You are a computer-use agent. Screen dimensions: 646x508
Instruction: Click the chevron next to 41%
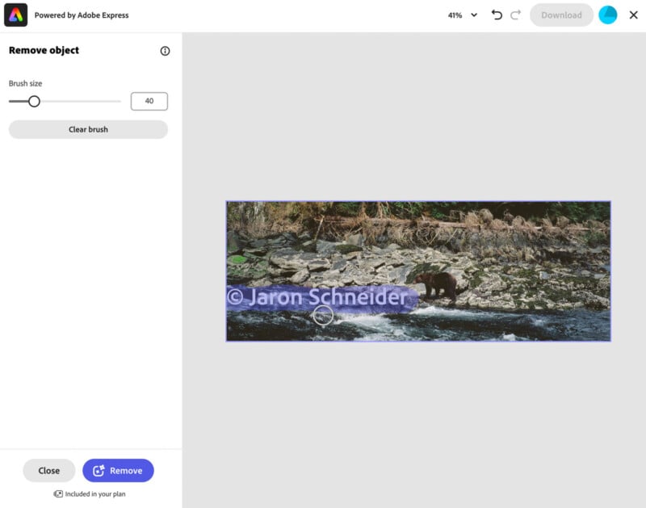click(474, 15)
